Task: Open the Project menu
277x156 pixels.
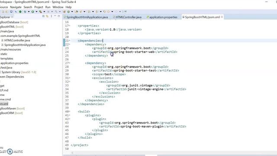Action: click(x=39, y=7)
